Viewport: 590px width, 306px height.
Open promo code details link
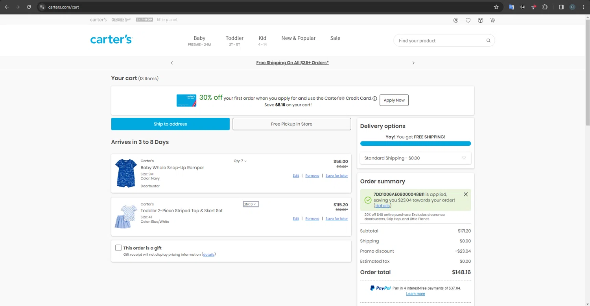click(382, 206)
